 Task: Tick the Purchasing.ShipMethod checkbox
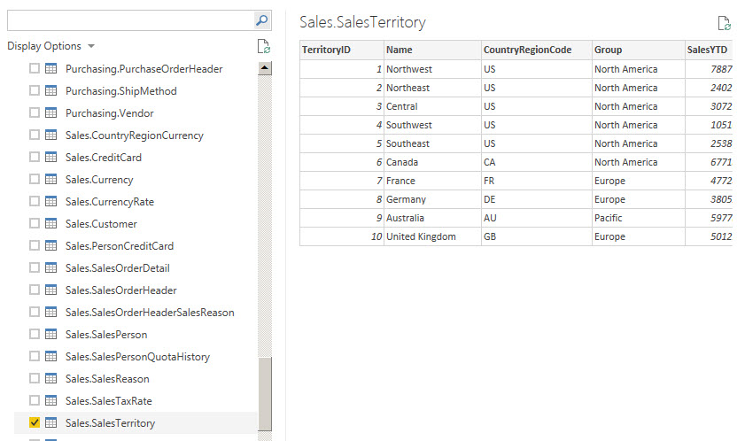tap(35, 91)
